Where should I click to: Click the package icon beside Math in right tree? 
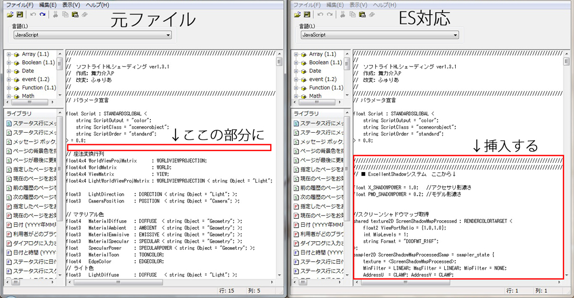coord(304,97)
